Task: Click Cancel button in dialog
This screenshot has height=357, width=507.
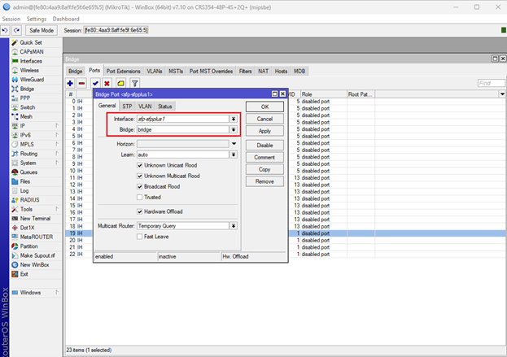Action: click(264, 120)
